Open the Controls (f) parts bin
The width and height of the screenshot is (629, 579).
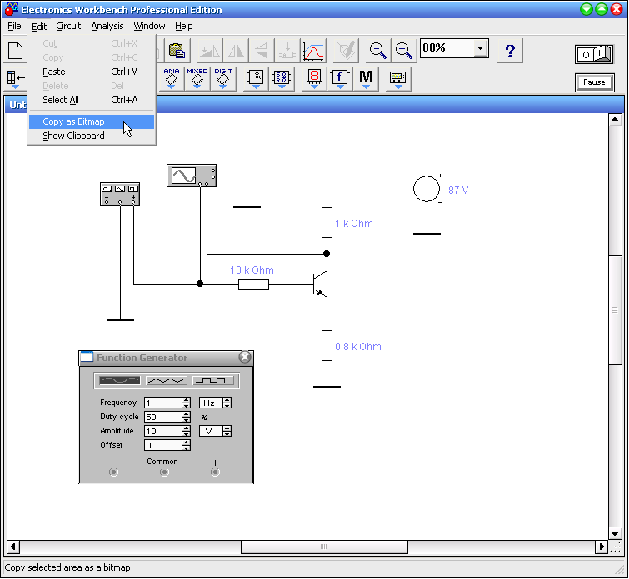point(340,78)
